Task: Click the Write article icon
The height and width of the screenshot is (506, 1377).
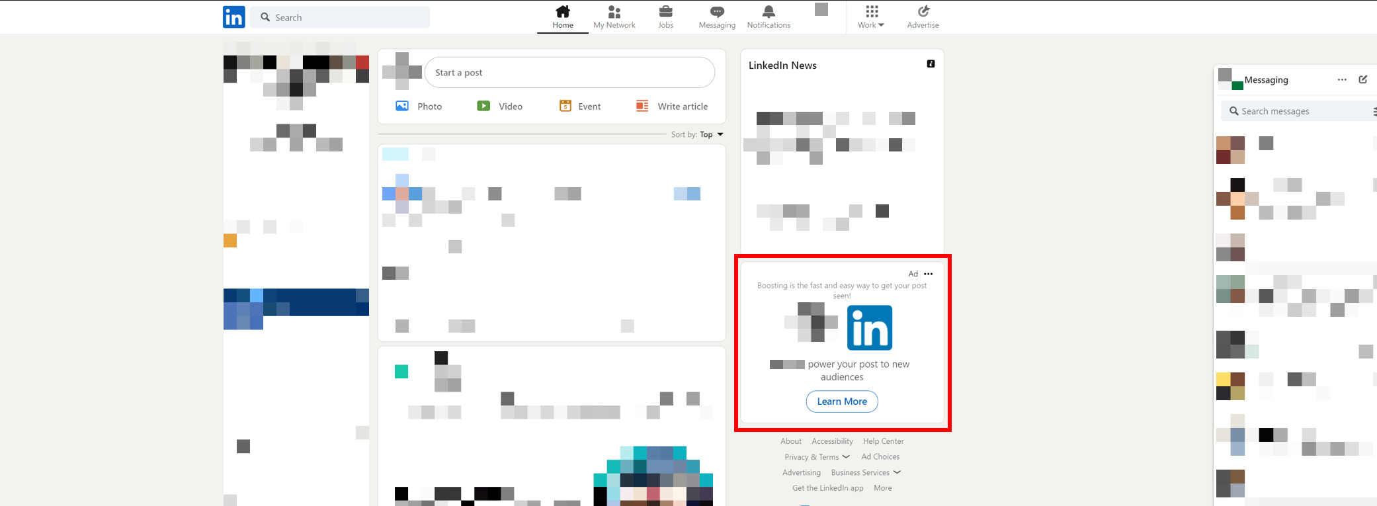Action: pyautogui.click(x=642, y=106)
